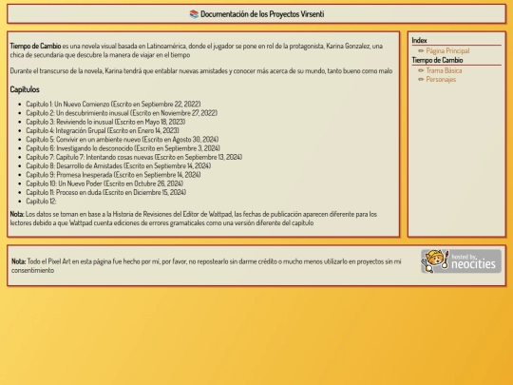513x385 pixels.
Task: Select Capítulo 4: Integración Grupal entry
Action: 103,130
